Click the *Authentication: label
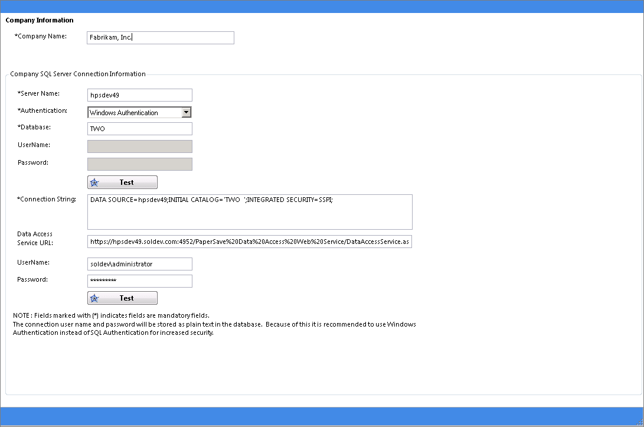This screenshot has width=644, height=427. [43, 110]
